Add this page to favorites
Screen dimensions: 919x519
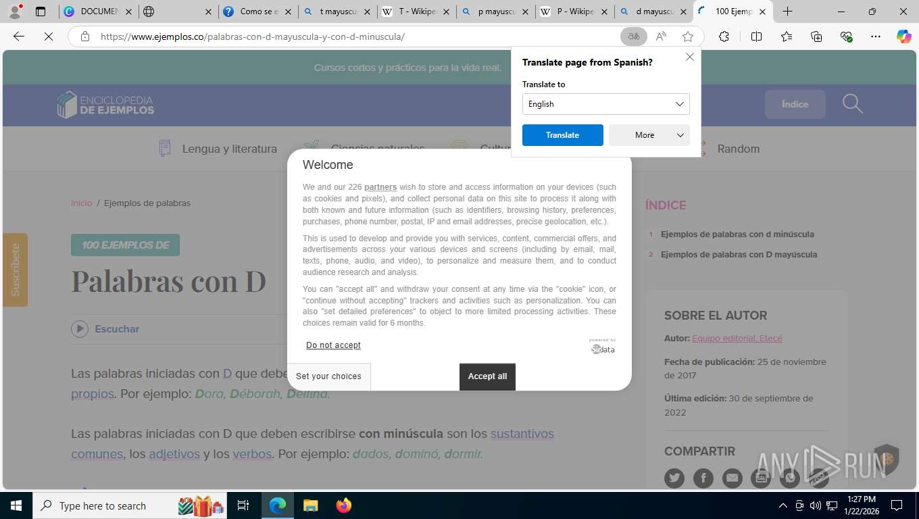688,36
